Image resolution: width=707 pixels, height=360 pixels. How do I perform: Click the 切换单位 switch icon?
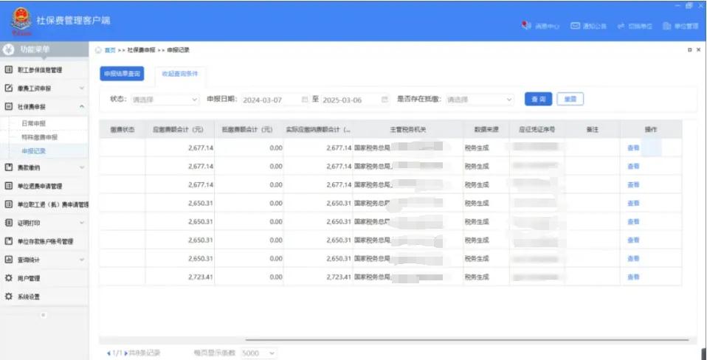coord(621,26)
